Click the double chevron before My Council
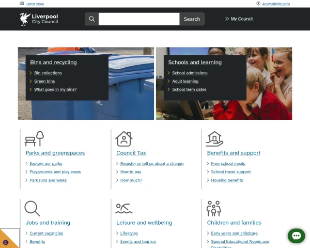Screen dimensions: 310x248 [x=227, y=19]
